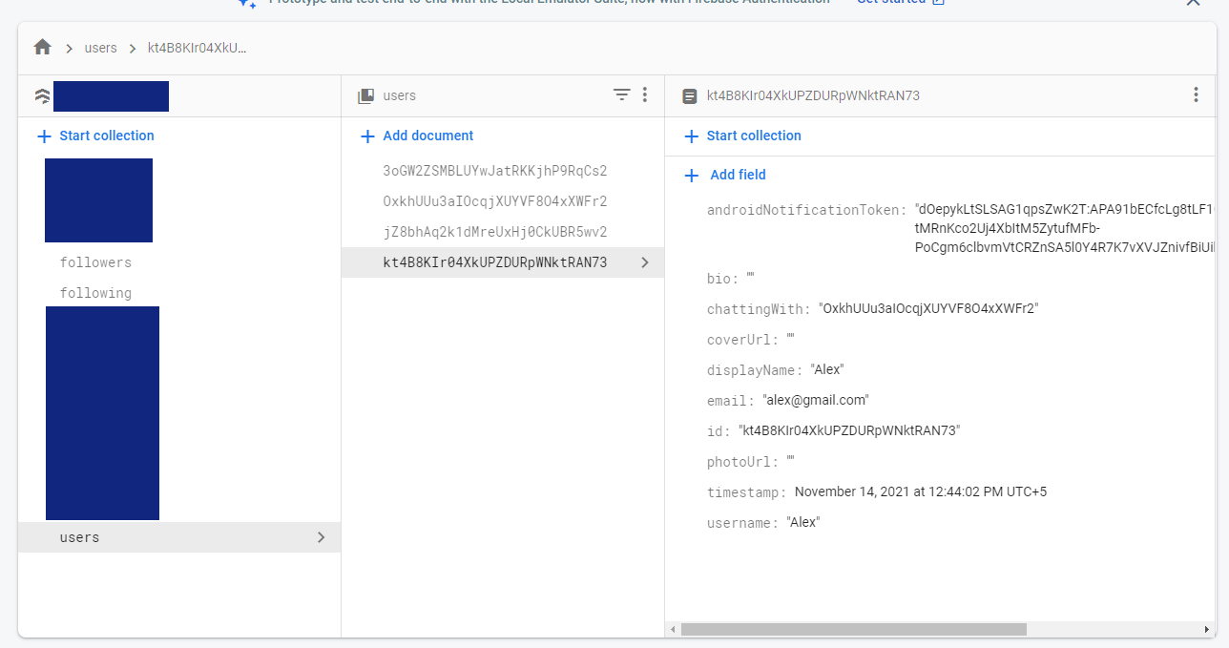Click the scrollbar right arrow in document panel
The image size is (1229, 648).
click(1207, 630)
